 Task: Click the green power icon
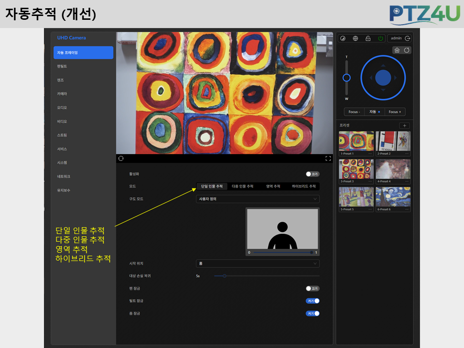point(380,39)
